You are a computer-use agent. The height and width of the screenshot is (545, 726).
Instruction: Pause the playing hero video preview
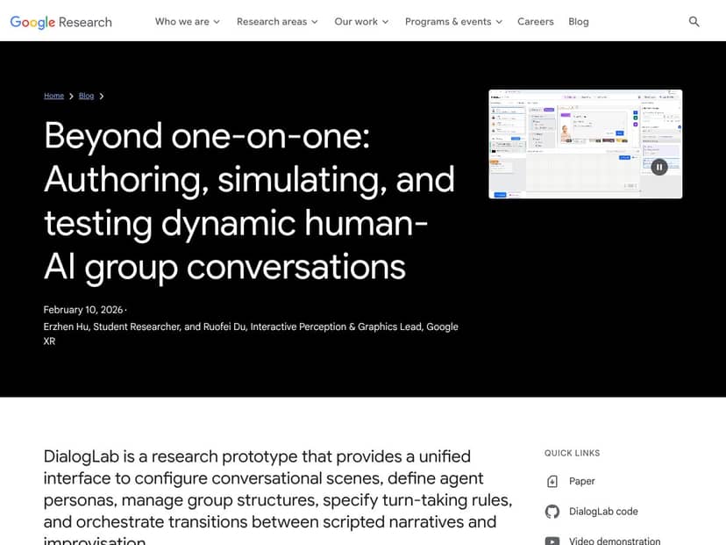point(658,166)
